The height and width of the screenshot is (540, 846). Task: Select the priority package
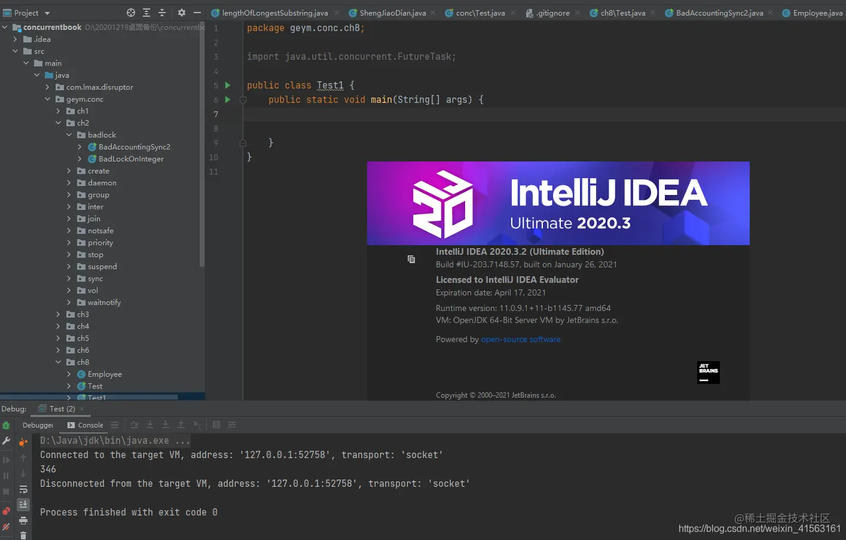100,242
